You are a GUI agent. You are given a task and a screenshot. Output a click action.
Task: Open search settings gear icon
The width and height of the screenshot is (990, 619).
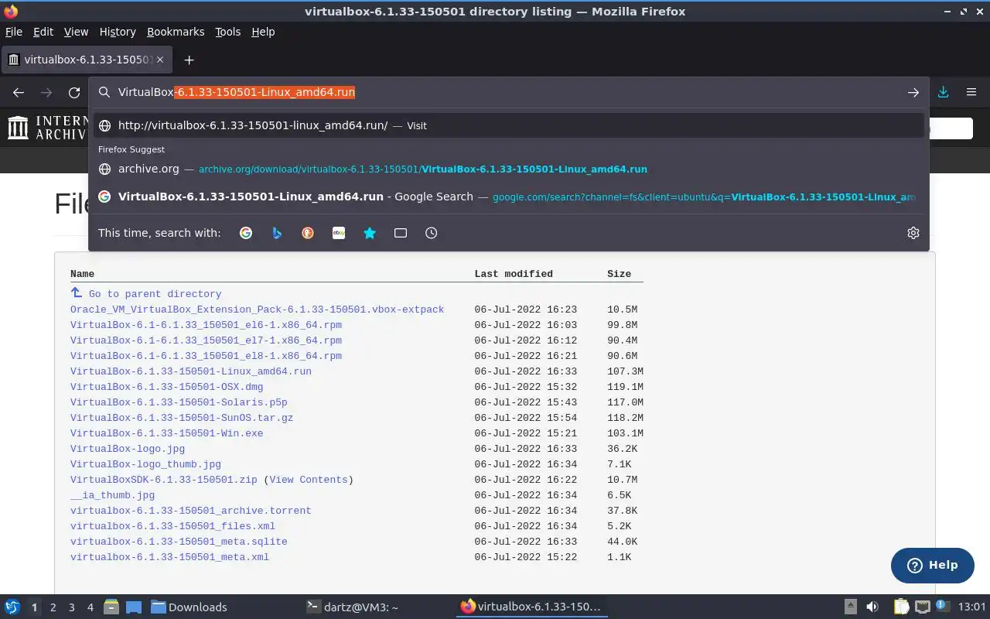913,233
